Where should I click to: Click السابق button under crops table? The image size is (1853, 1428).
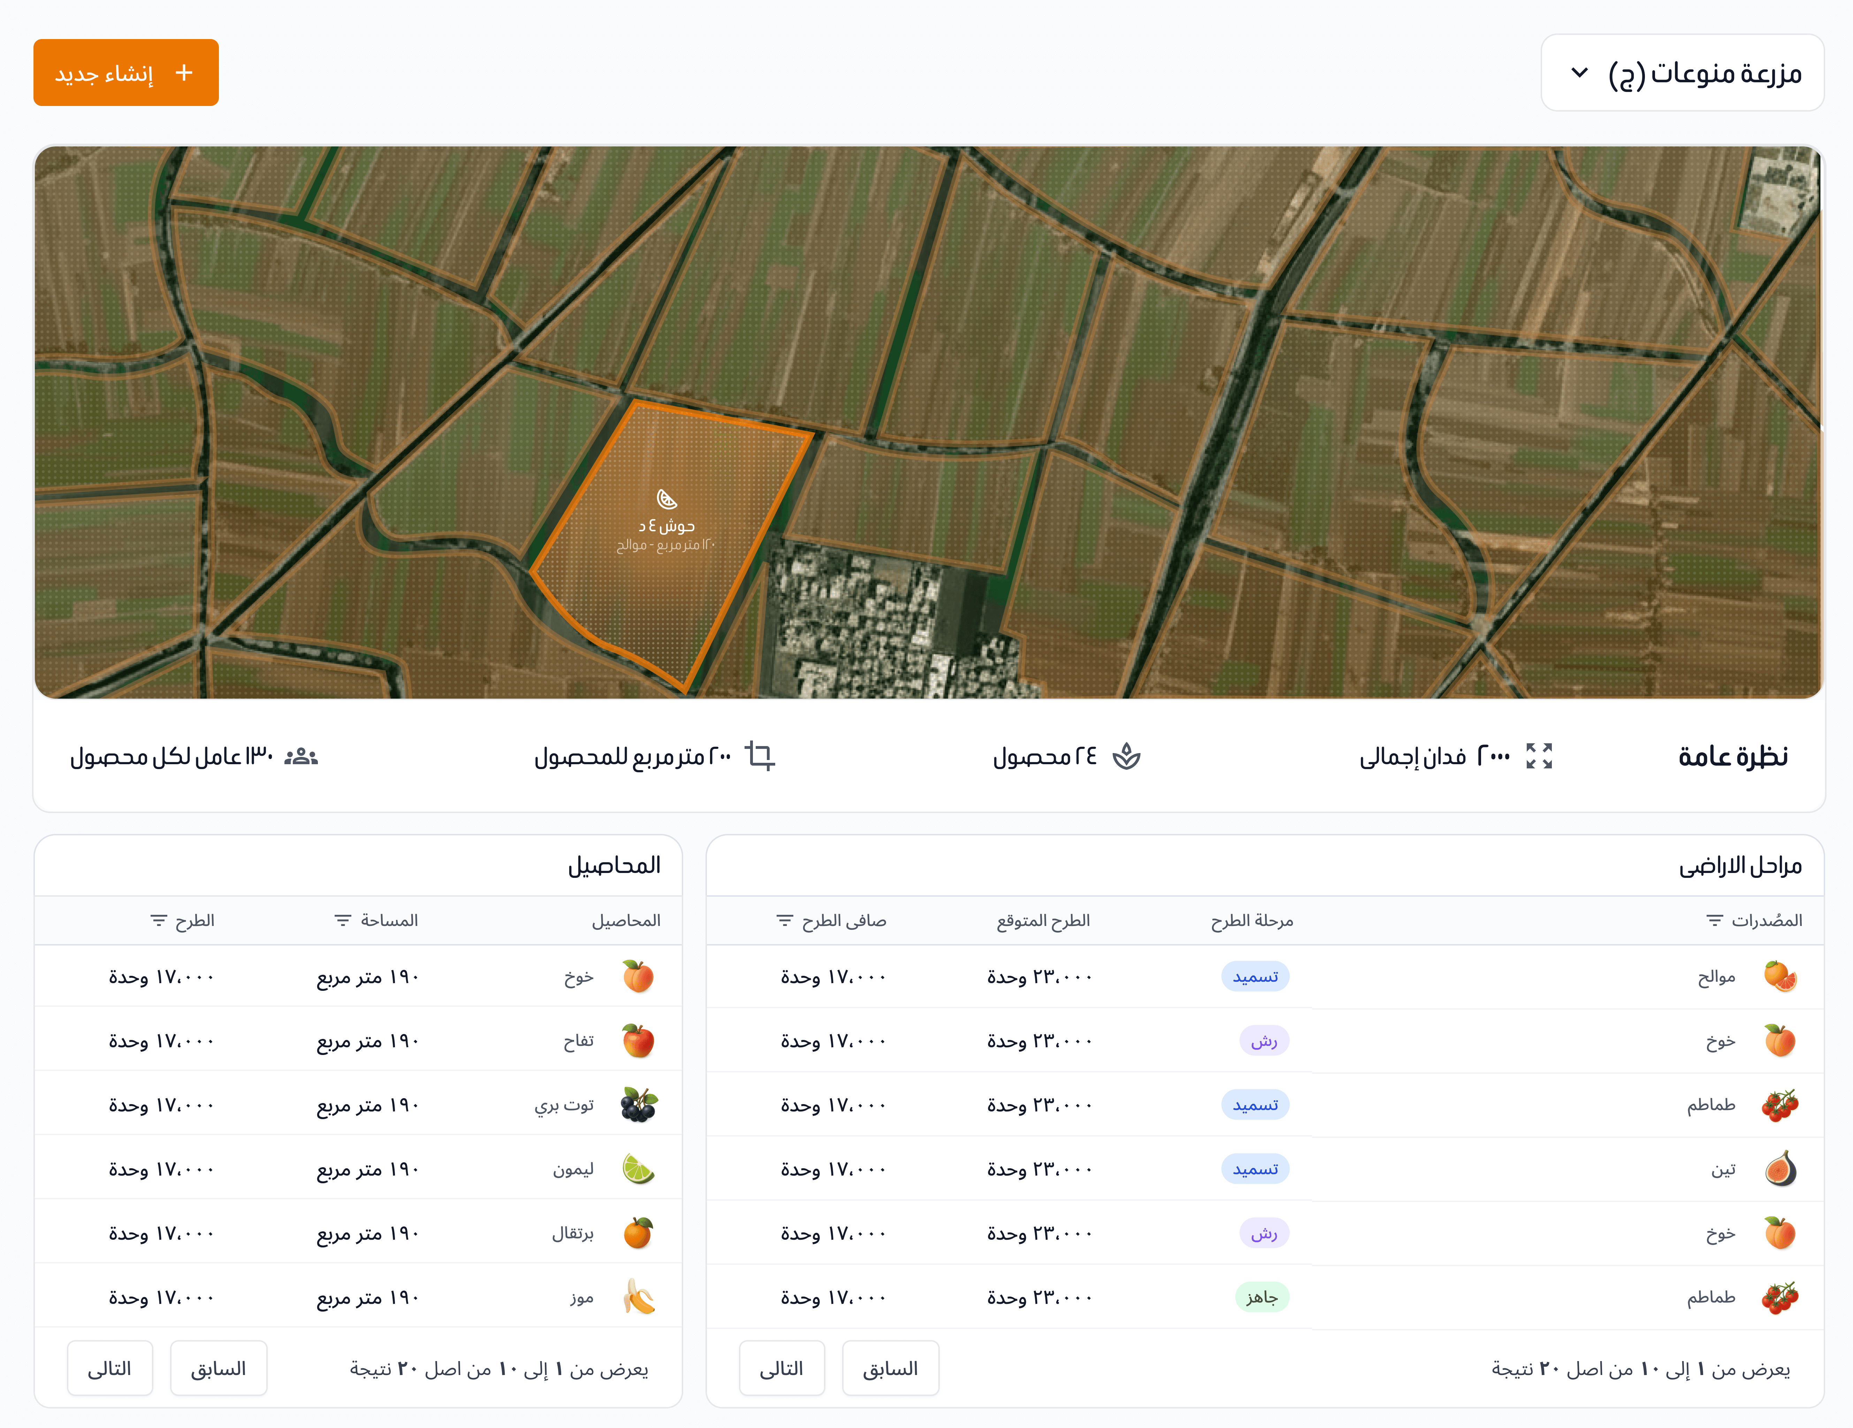(x=218, y=1369)
